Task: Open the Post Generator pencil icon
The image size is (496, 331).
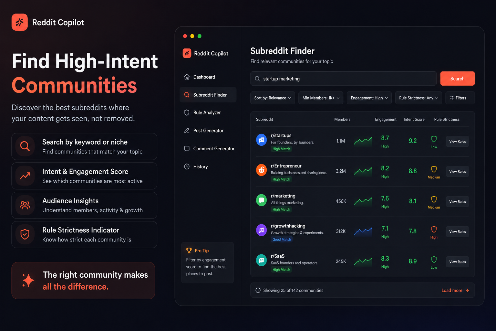Action: pyautogui.click(x=187, y=131)
